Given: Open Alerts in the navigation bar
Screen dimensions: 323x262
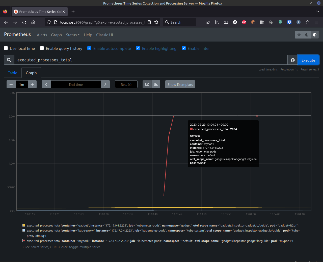Looking at the screenshot, I should click(42, 35).
